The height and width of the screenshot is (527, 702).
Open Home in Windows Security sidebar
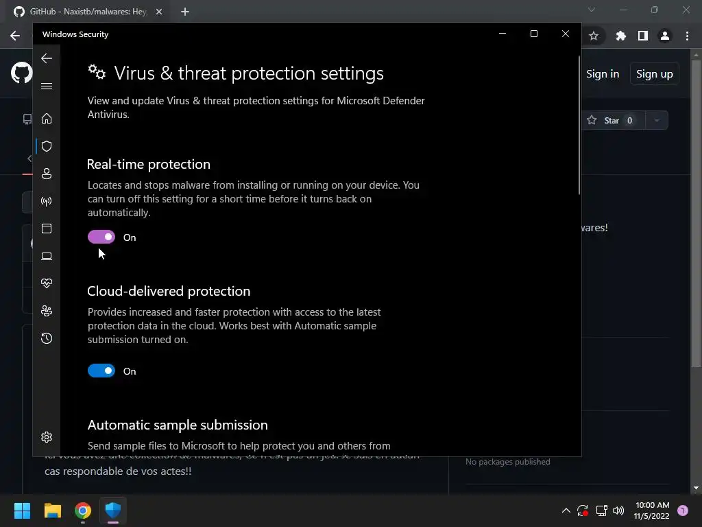[x=47, y=119]
